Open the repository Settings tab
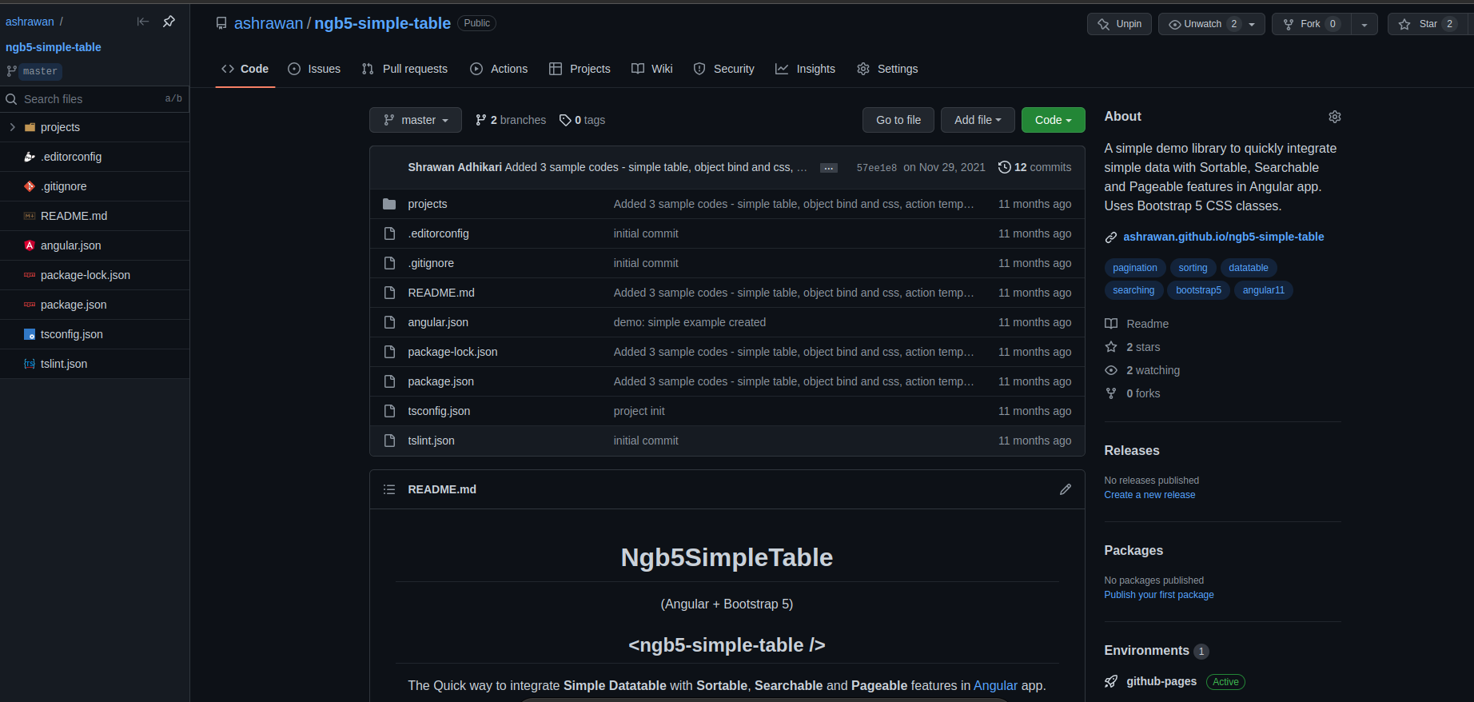 tap(887, 69)
